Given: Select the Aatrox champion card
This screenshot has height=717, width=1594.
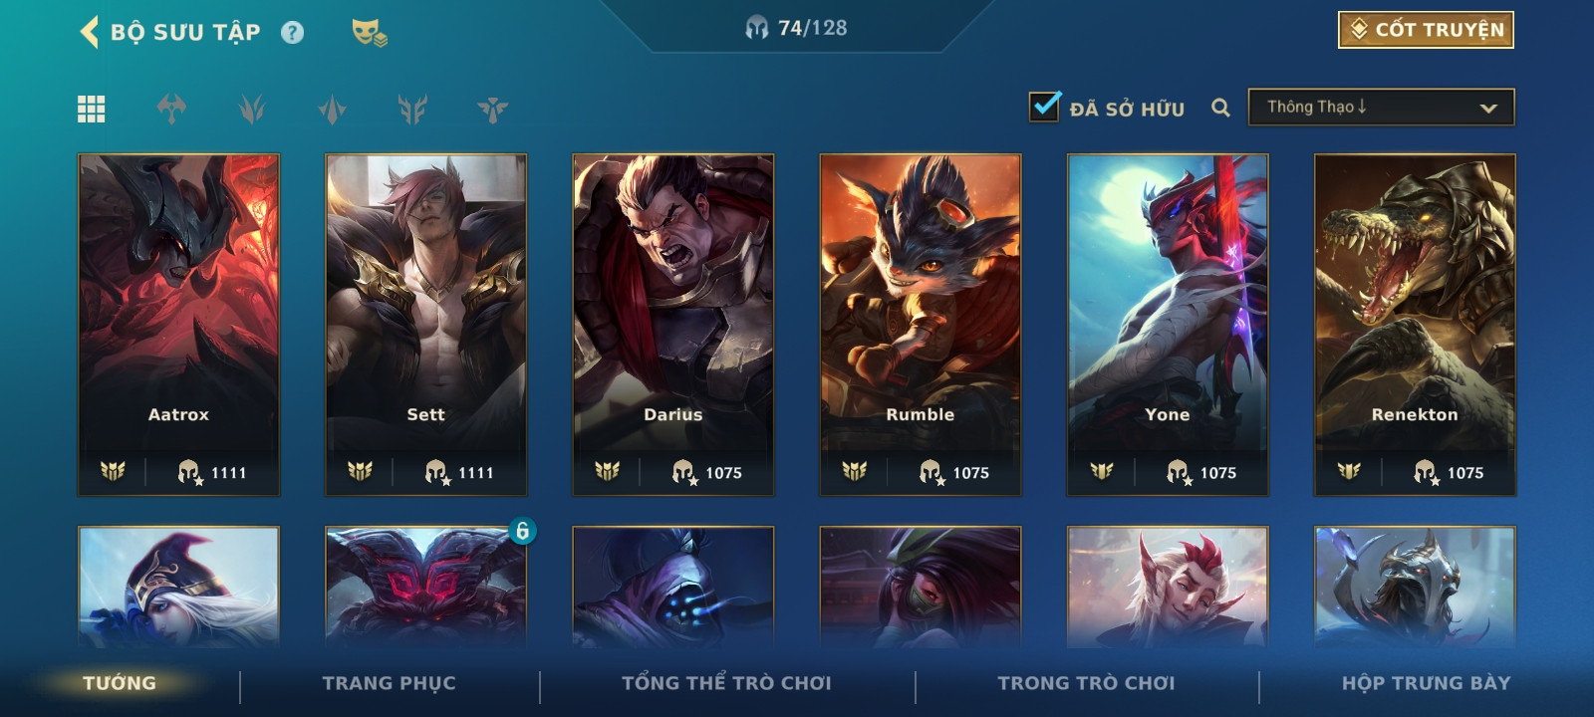Looking at the screenshot, I should [179, 325].
